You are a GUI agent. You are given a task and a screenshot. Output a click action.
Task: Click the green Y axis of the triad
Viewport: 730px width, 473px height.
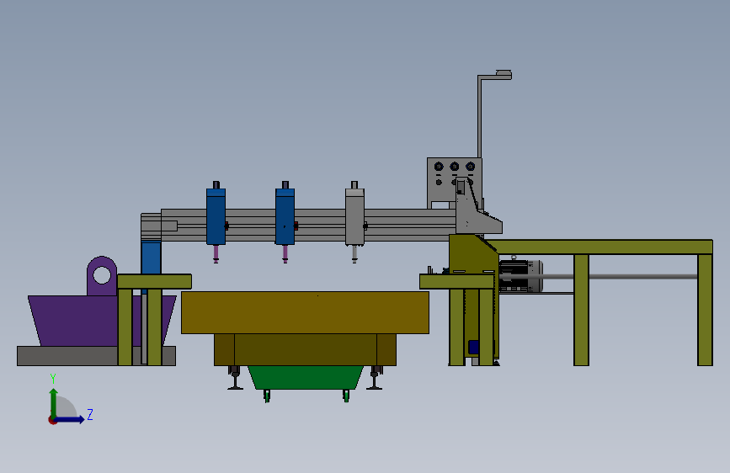(54, 402)
